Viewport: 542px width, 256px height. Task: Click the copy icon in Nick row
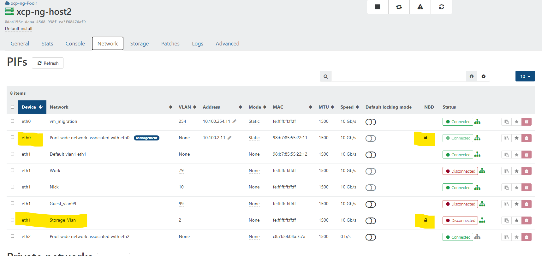coord(506,188)
